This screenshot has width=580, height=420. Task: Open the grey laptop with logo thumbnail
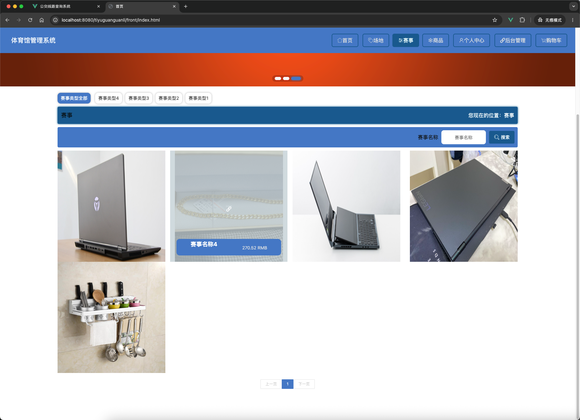tap(111, 206)
